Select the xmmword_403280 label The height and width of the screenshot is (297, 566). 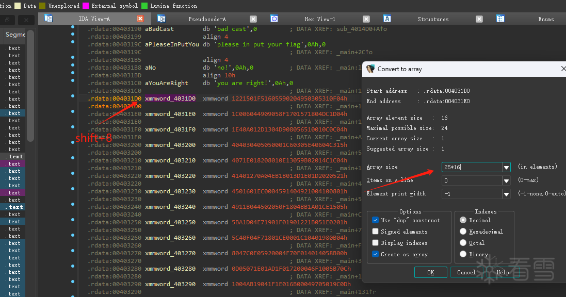[170, 269]
